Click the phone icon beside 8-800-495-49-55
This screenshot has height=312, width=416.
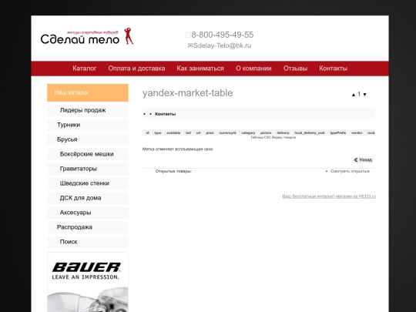coord(188,35)
